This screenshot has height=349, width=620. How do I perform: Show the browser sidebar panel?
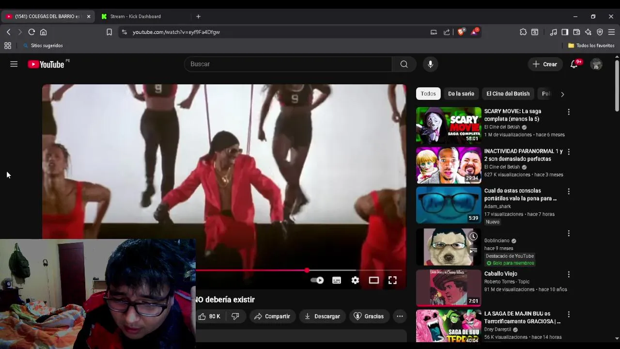click(x=565, y=32)
